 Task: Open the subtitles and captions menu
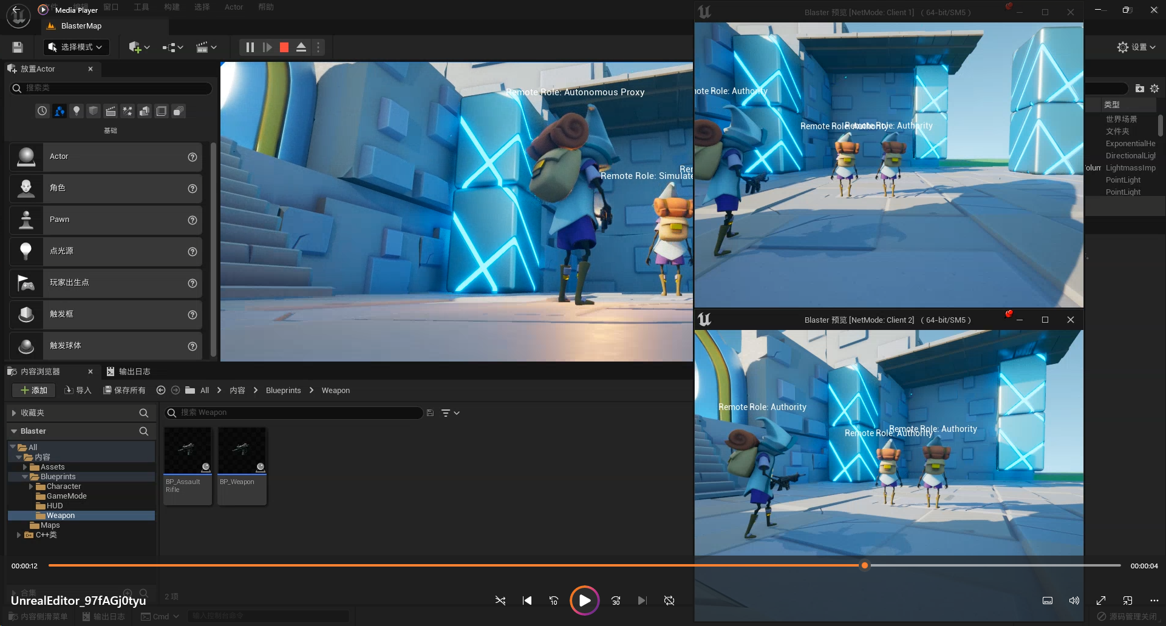pyautogui.click(x=1048, y=601)
